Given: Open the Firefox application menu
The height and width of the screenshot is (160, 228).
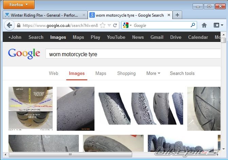Looking at the screenshot, I should point(17,5).
